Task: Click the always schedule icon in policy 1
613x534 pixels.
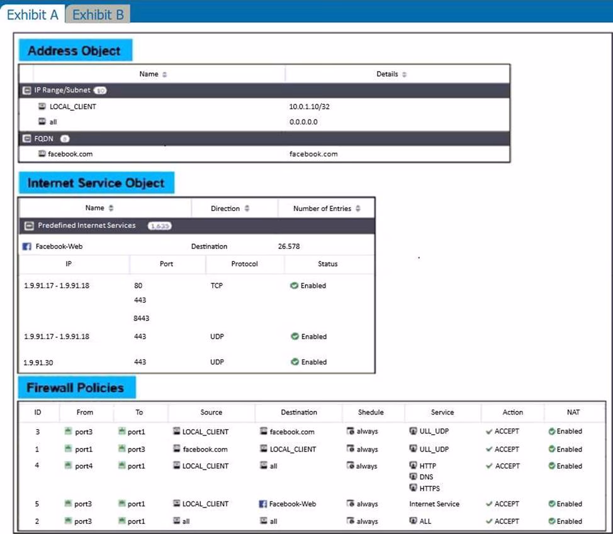Action: pos(351,449)
